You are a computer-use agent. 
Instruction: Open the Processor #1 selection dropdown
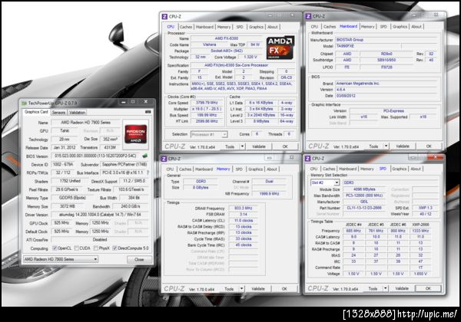tap(209, 134)
